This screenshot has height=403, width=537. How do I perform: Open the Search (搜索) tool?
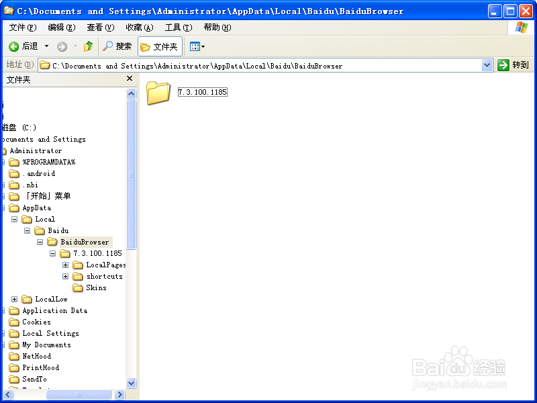(117, 46)
